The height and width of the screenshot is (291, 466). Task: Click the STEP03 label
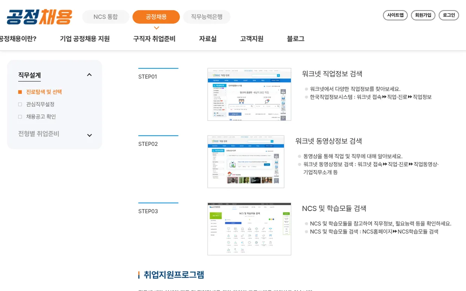pos(148,211)
